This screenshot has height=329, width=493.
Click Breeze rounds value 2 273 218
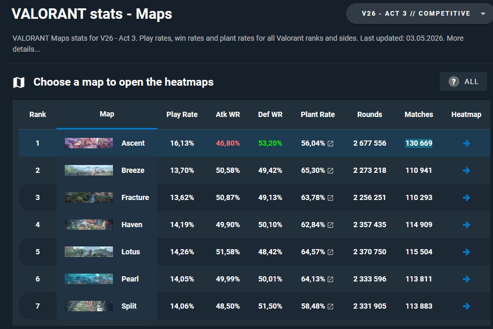click(370, 170)
